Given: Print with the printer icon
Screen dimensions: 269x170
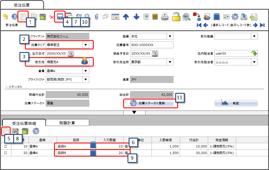Looking at the screenshot, I should (165, 17).
